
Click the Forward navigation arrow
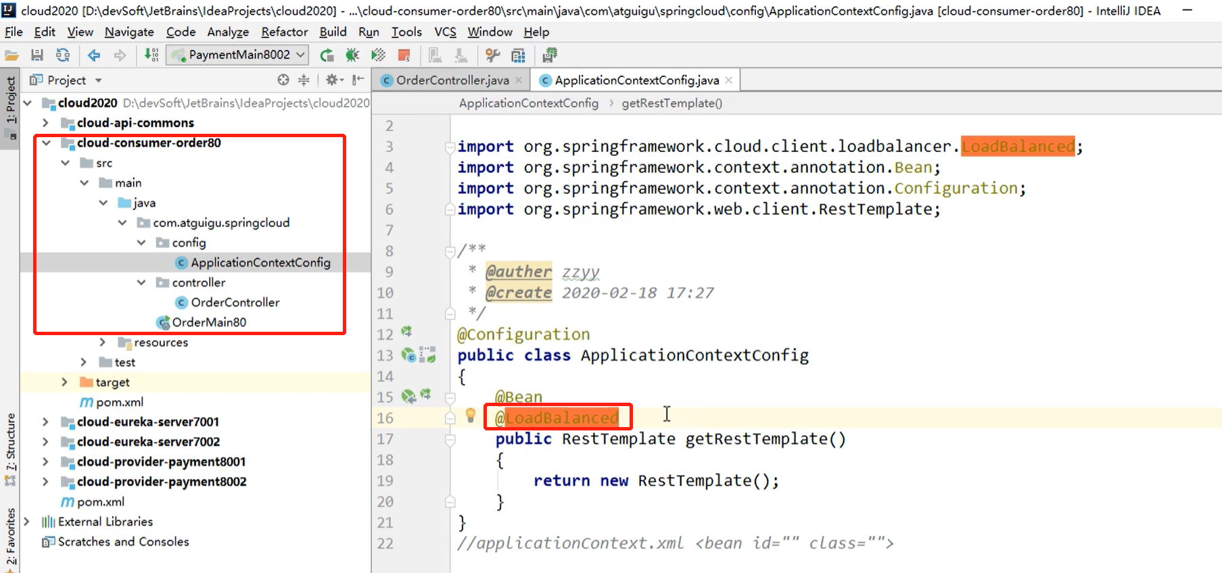click(120, 55)
